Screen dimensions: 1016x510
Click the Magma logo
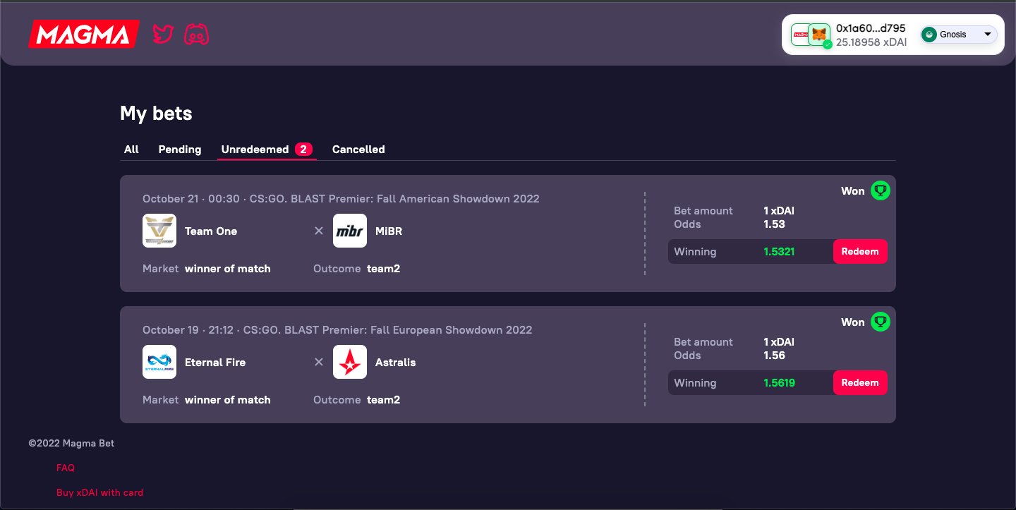(83, 34)
